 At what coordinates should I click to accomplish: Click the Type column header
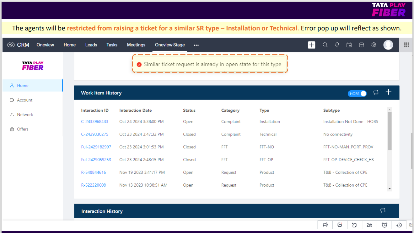[x=264, y=110]
